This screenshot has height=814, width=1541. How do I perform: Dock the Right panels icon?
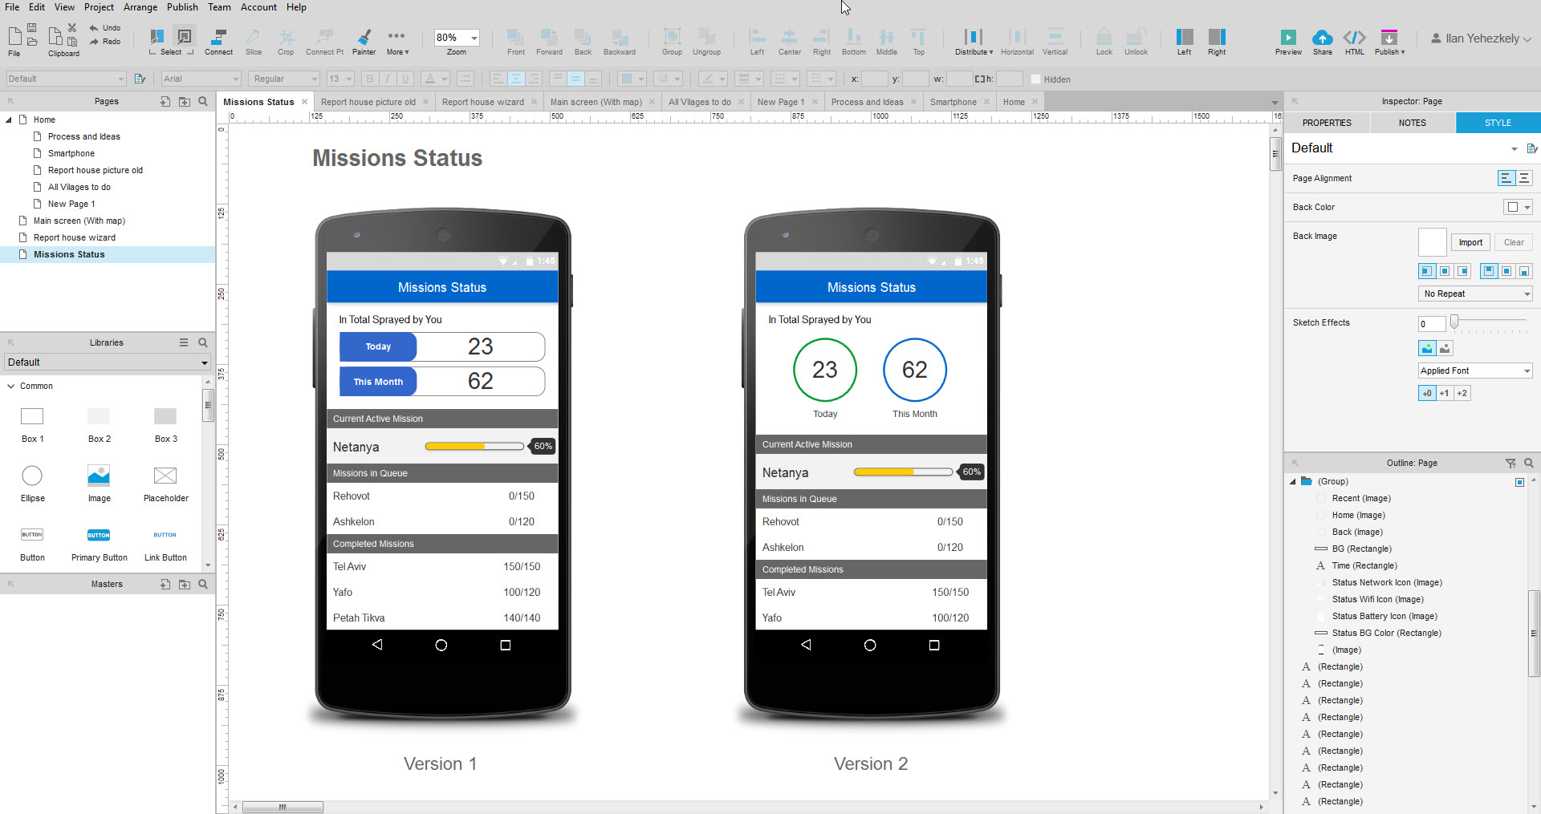(1217, 37)
